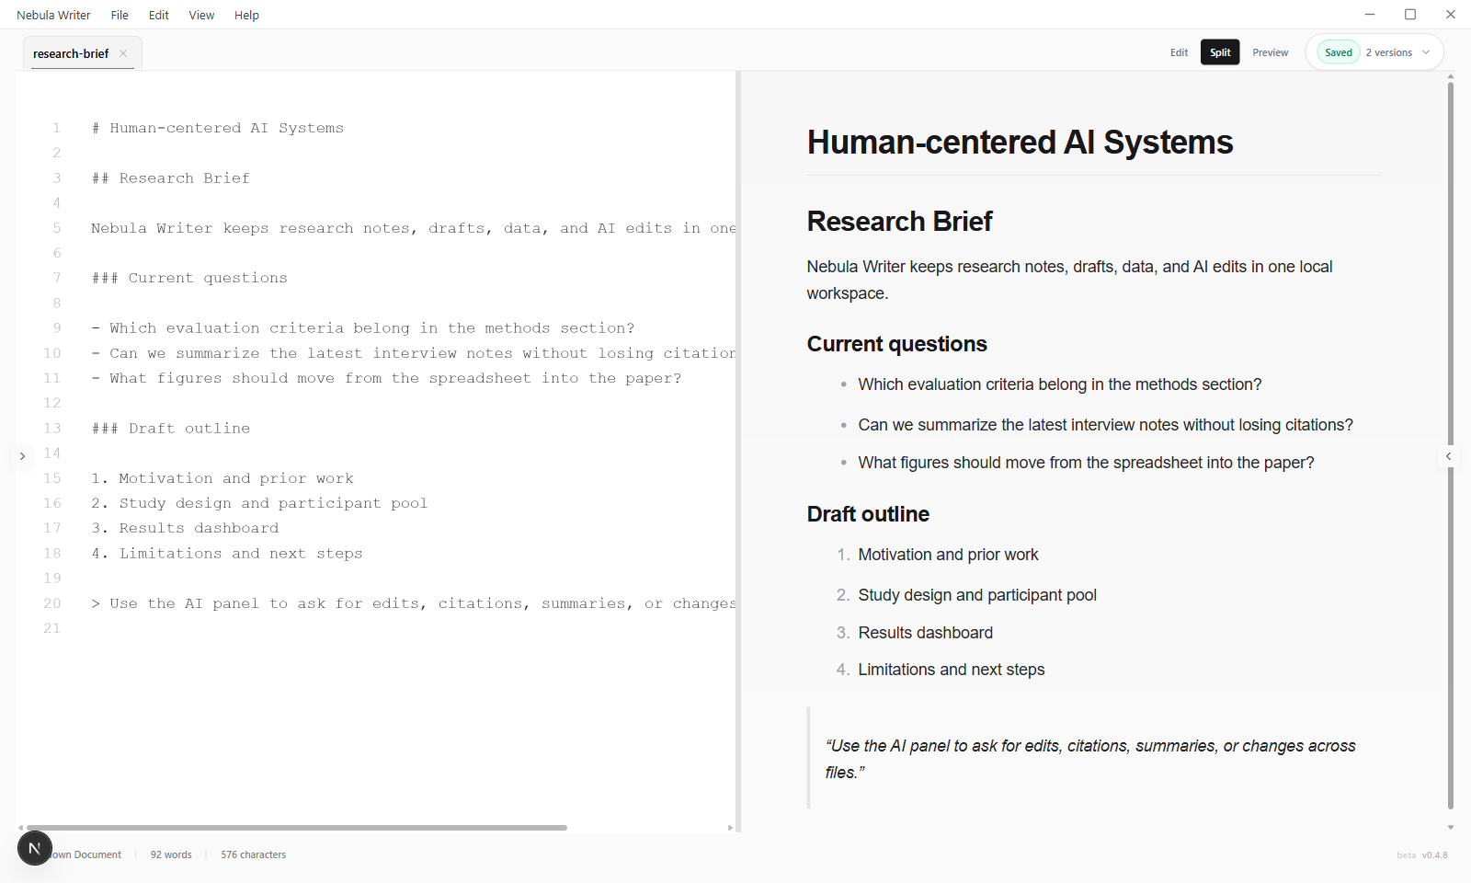This screenshot has height=883, width=1471.
Task: Click preview heading 'Current questions'
Action: click(896, 344)
